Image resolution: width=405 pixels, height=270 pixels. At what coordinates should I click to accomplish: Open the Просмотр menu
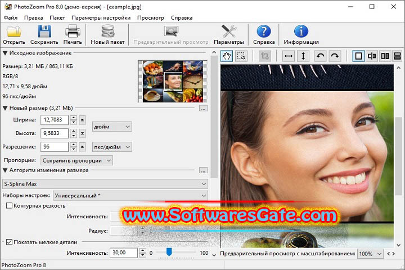pos(151,18)
